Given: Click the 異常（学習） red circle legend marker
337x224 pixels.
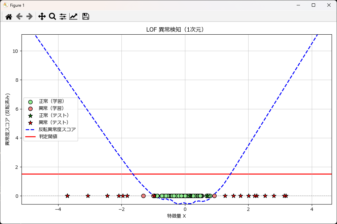Looking at the screenshot, I should (x=31, y=108).
